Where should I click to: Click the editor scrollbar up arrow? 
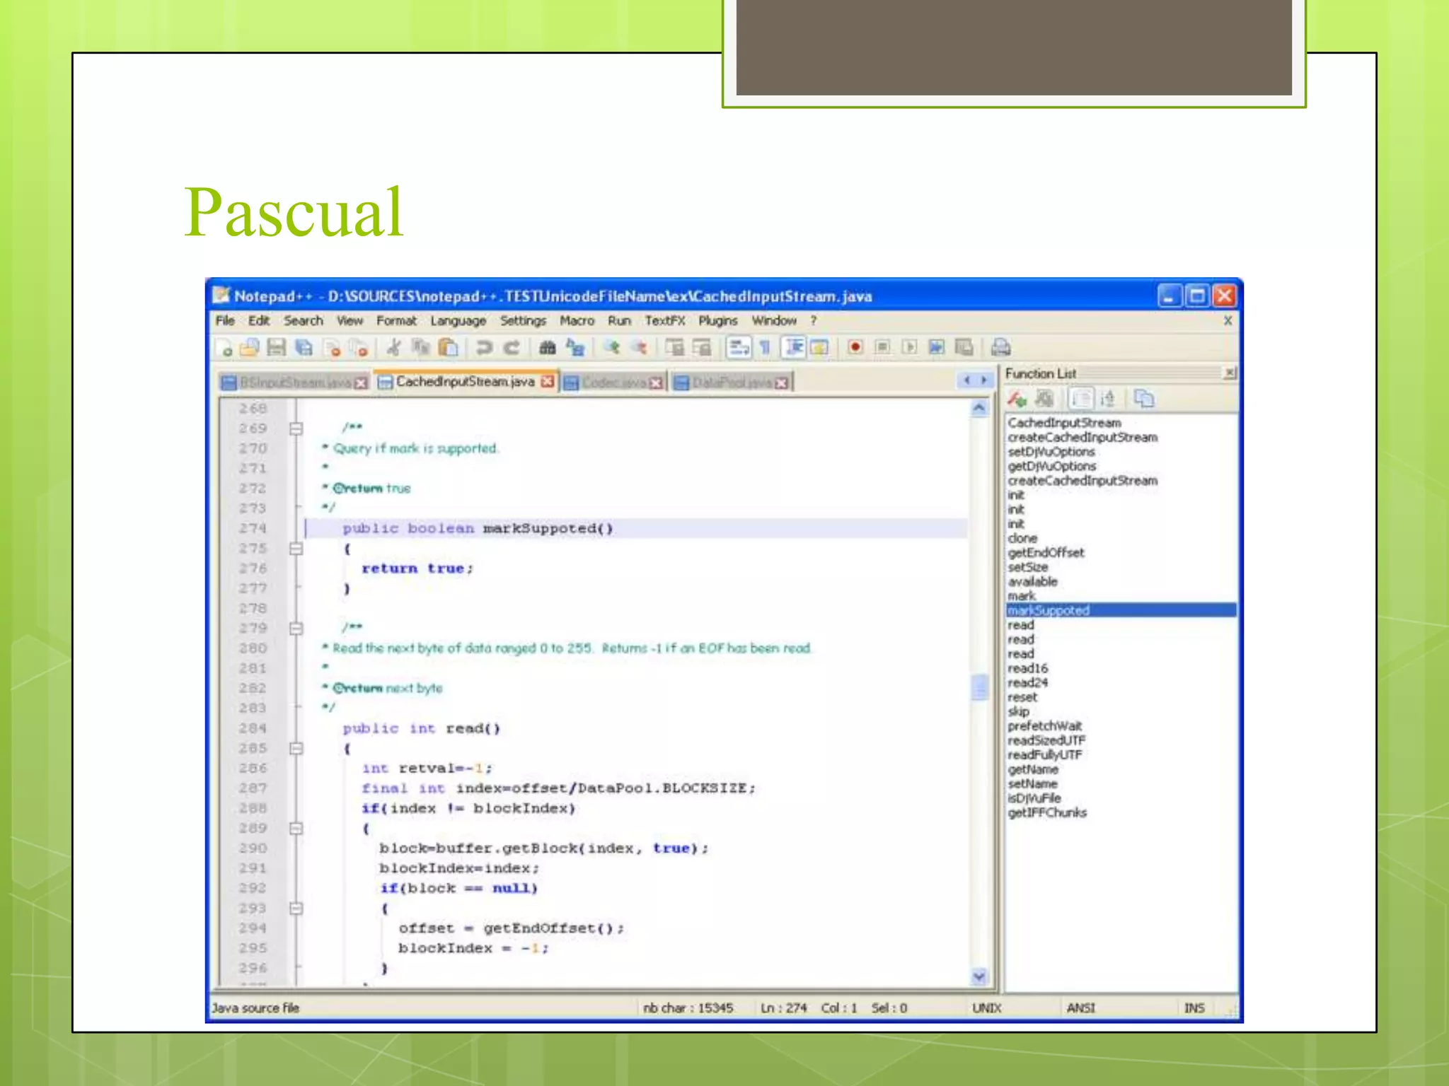pyautogui.click(x=979, y=408)
